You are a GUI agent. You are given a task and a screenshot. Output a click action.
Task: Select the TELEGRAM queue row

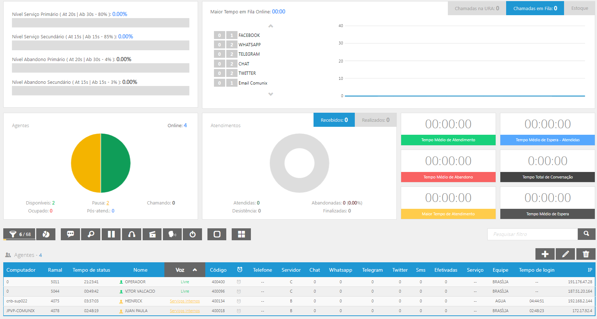pyautogui.click(x=237, y=54)
